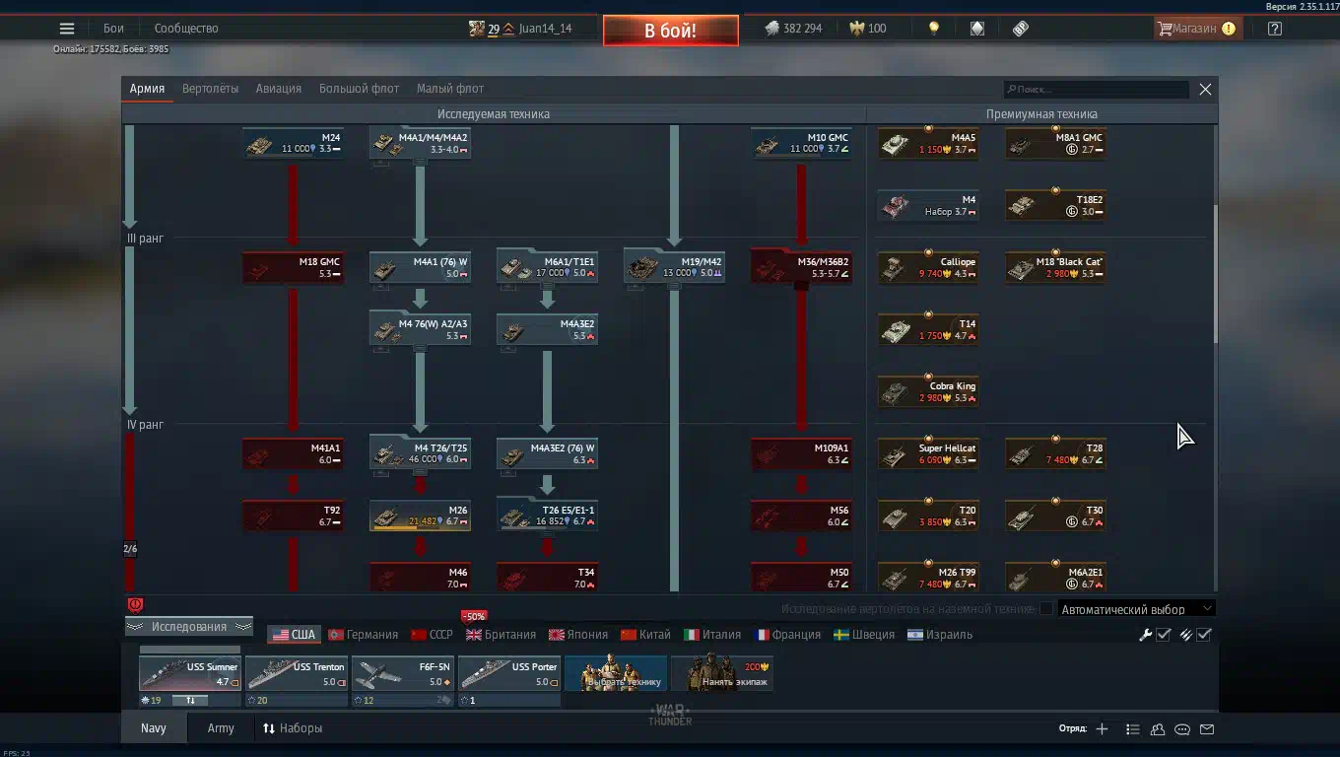
Task: Click the vehicle search field
Action: click(x=1096, y=89)
